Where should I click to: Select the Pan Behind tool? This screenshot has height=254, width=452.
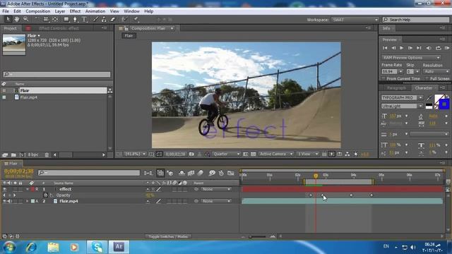pyautogui.click(x=55, y=19)
